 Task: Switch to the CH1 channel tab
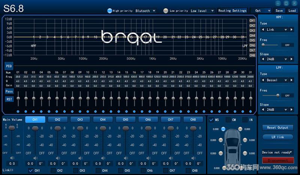tap(35, 120)
